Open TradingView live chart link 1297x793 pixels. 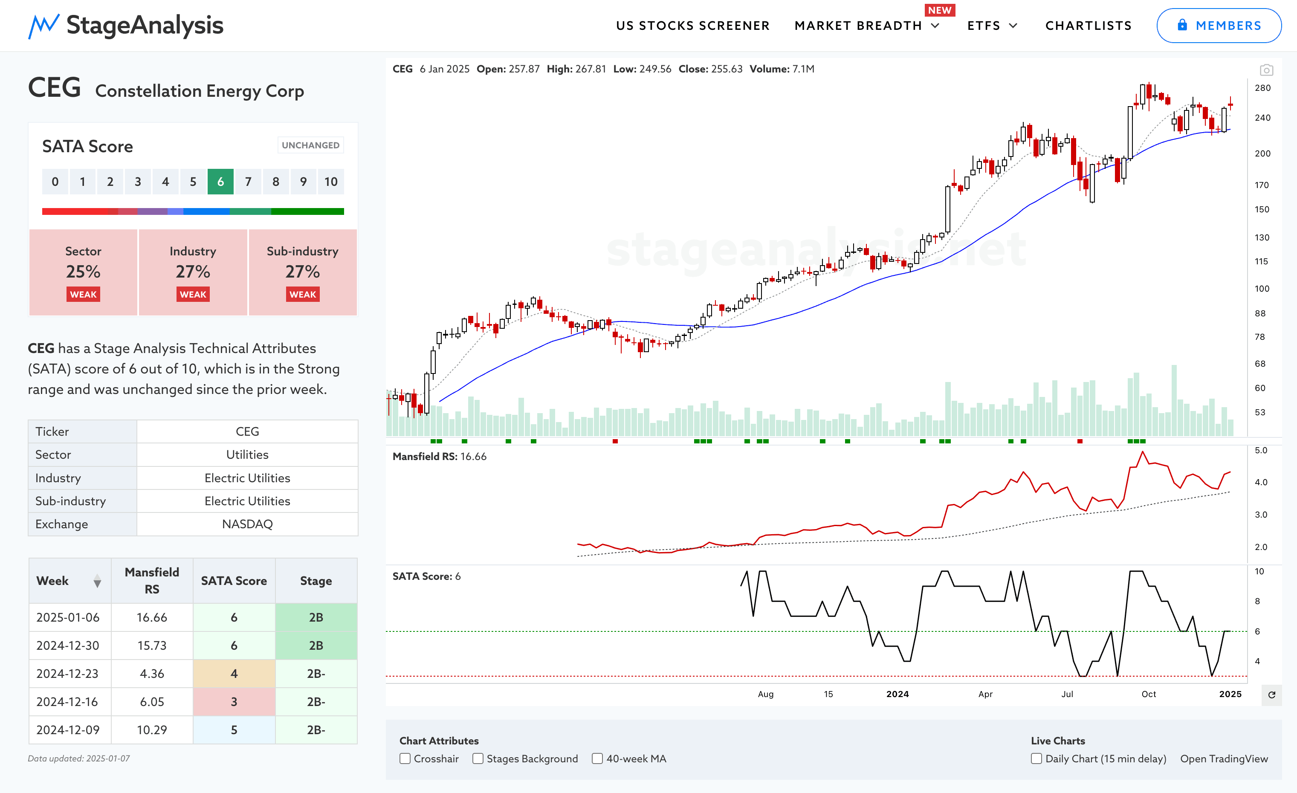pos(1224,758)
